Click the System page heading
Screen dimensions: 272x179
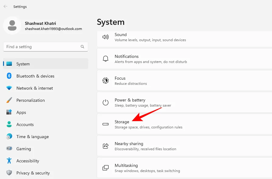(111, 22)
